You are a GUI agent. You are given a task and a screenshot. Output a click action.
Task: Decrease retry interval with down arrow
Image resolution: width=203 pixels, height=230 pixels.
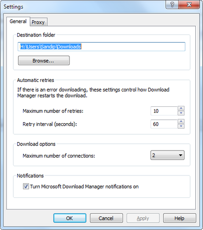(181, 126)
